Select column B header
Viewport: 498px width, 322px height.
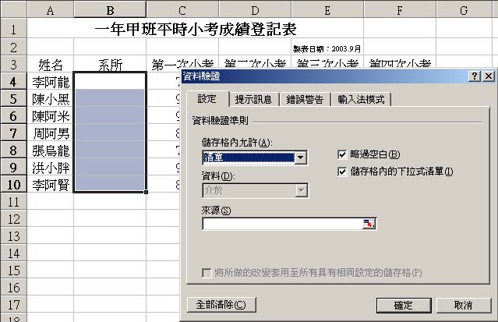[110, 10]
